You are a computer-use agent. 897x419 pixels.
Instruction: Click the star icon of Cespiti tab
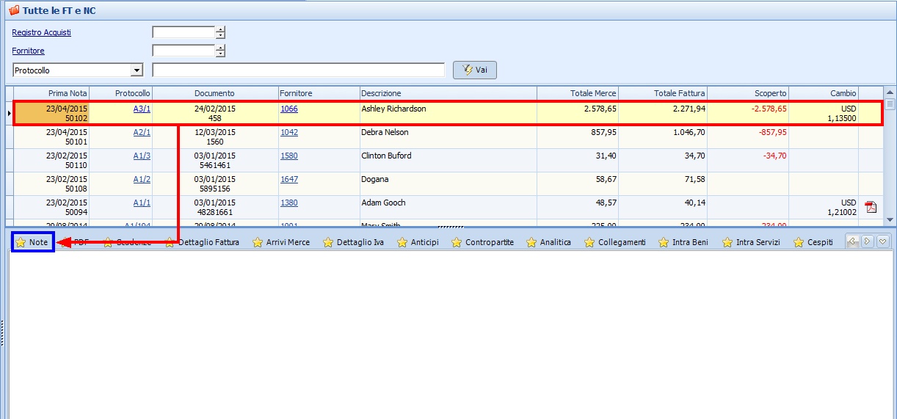click(799, 243)
